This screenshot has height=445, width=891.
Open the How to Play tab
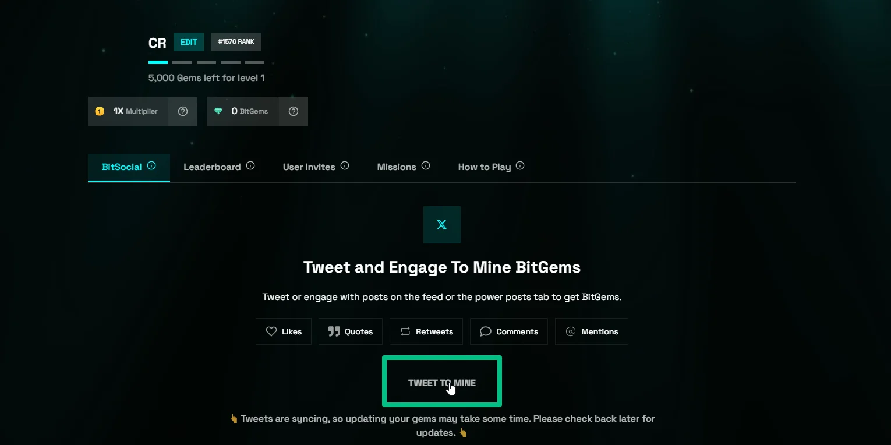pos(485,167)
